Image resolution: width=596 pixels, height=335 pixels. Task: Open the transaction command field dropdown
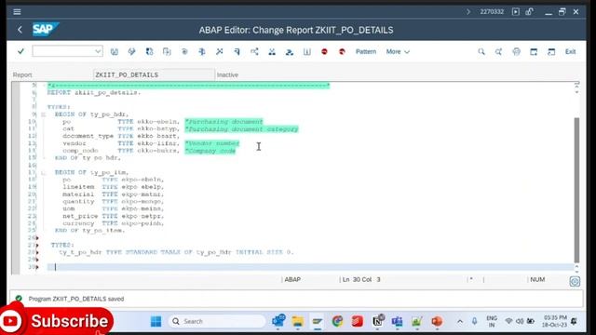[98, 51]
